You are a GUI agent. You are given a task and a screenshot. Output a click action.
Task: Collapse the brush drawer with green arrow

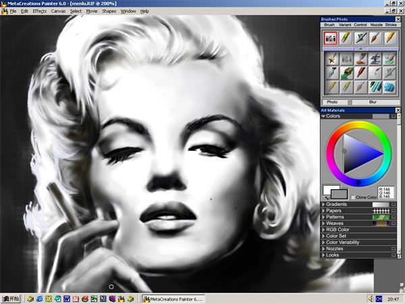point(360,49)
